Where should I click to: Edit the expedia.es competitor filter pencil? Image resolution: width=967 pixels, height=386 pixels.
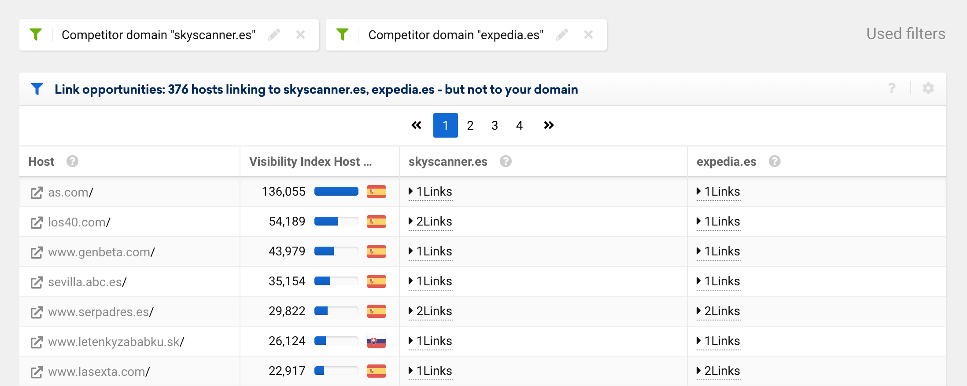pos(562,35)
